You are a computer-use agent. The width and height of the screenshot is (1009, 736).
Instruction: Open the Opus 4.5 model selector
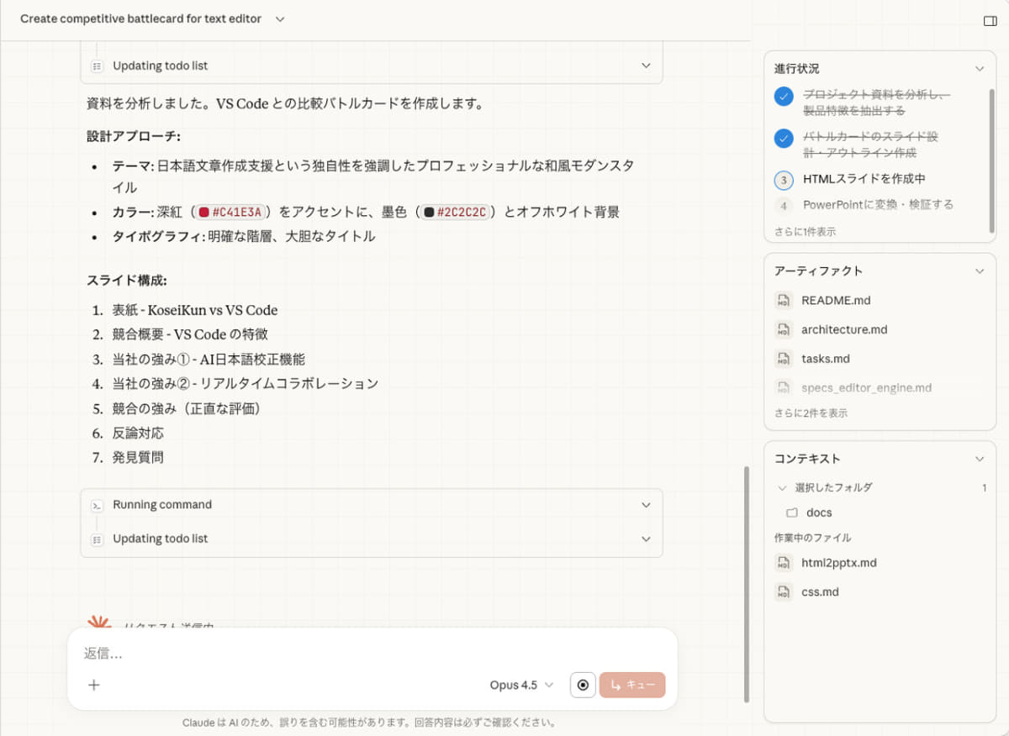[x=521, y=685]
